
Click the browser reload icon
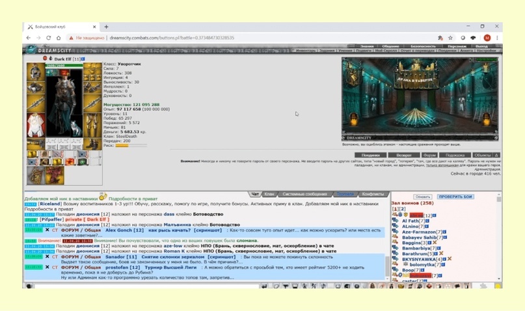[49, 38]
